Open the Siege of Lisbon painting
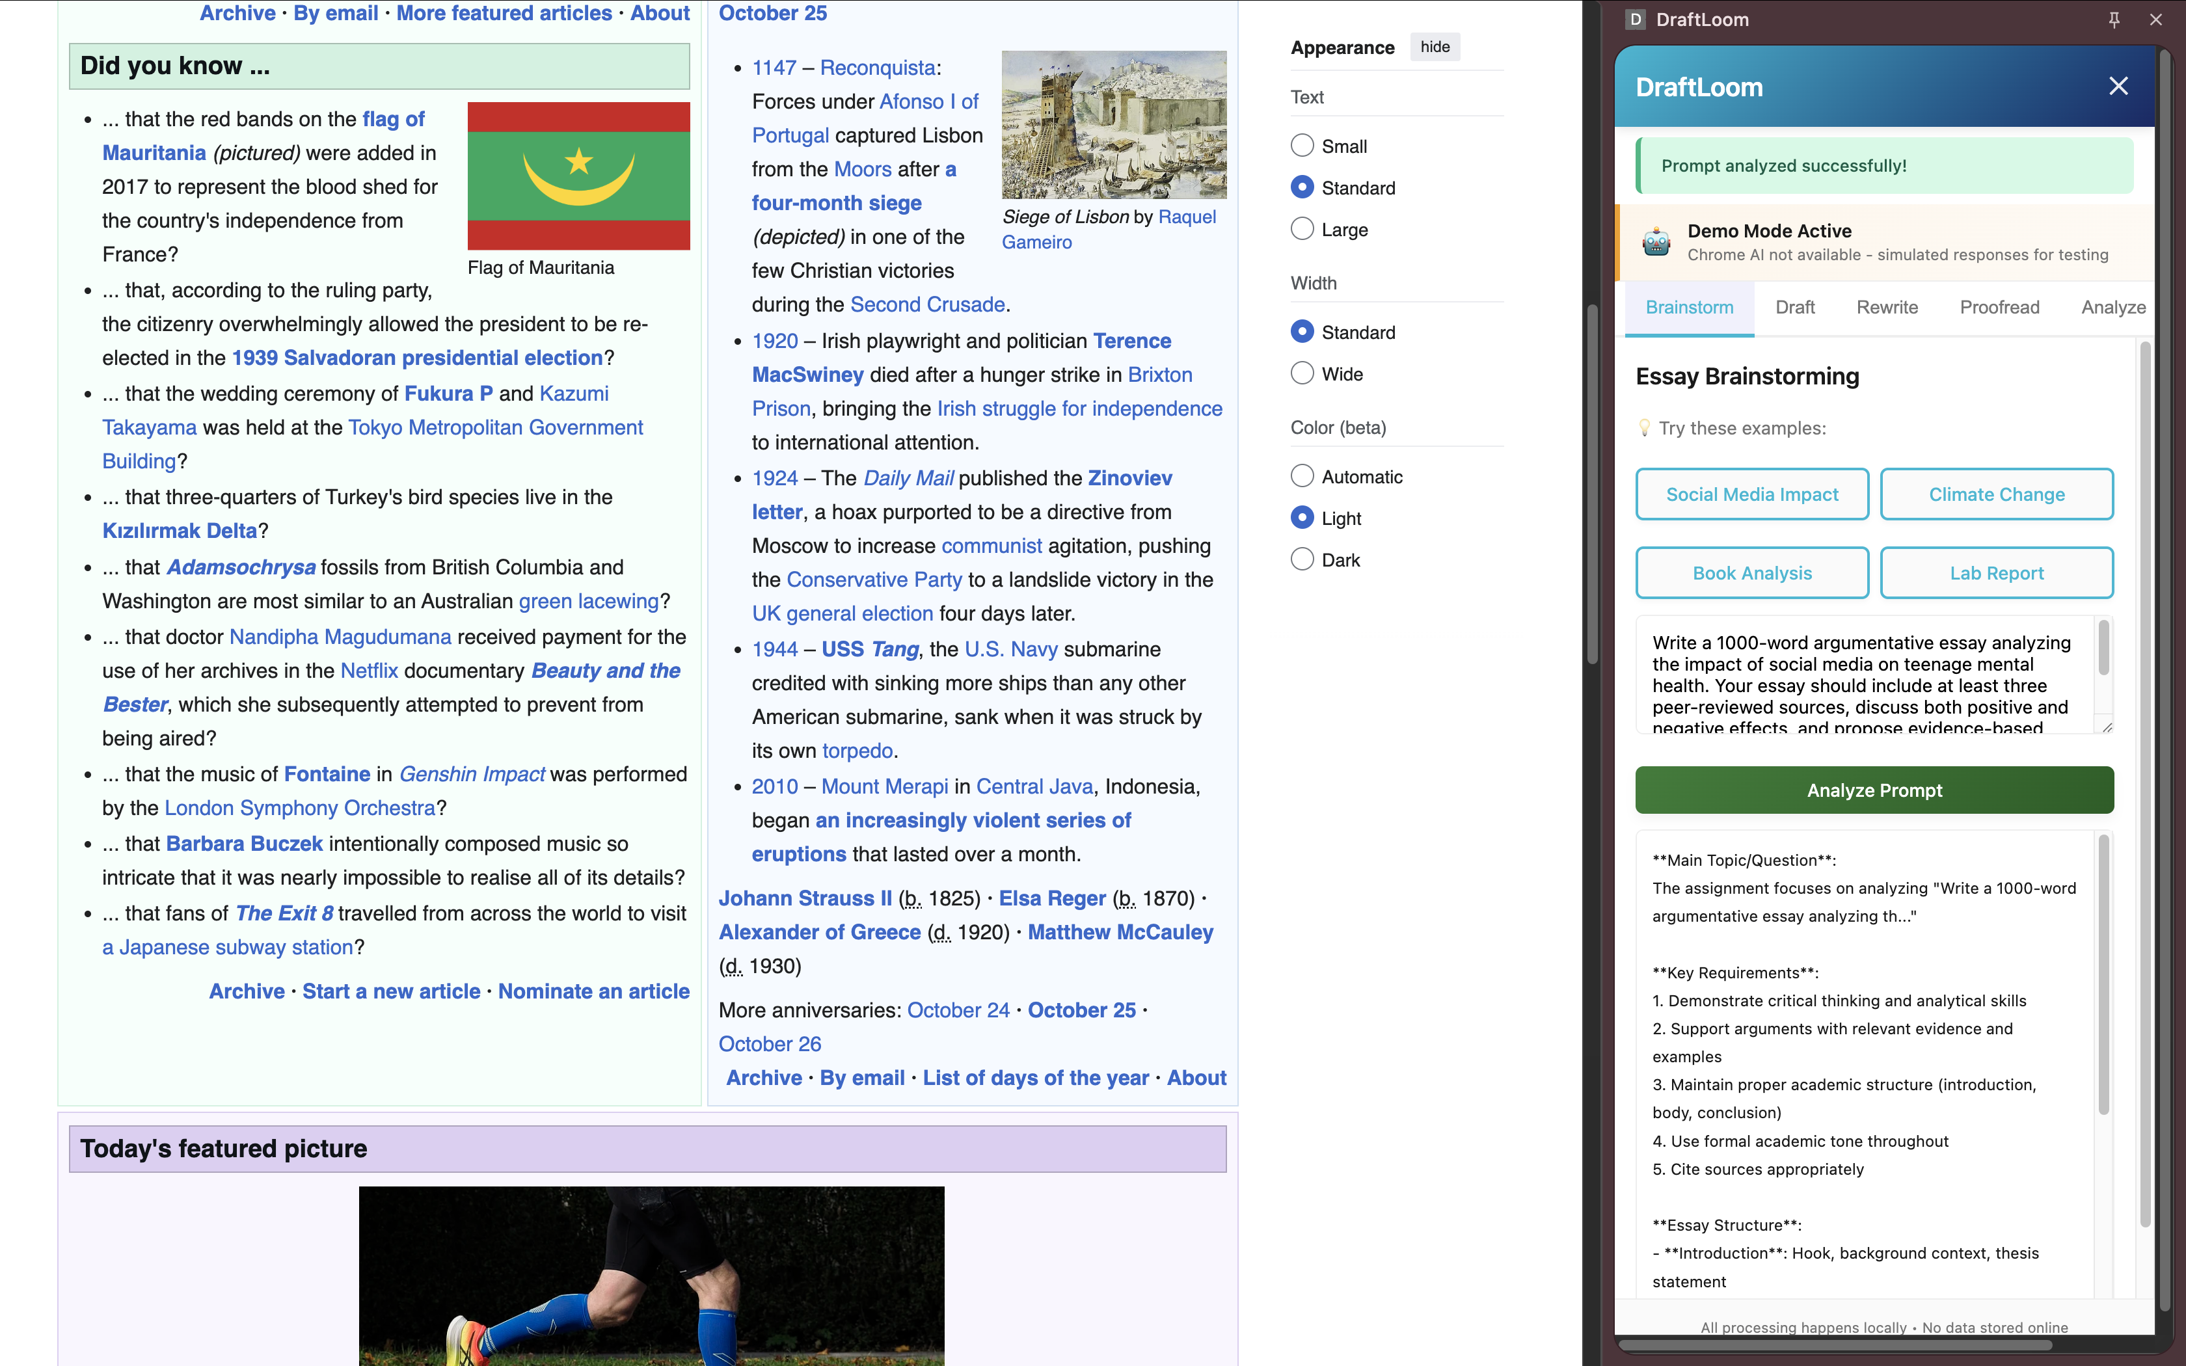The width and height of the screenshot is (2186, 1366). point(1113,125)
